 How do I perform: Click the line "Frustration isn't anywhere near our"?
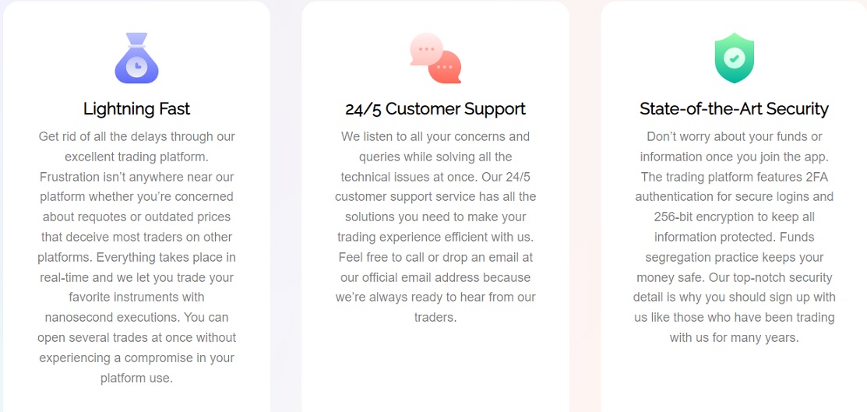click(x=136, y=177)
